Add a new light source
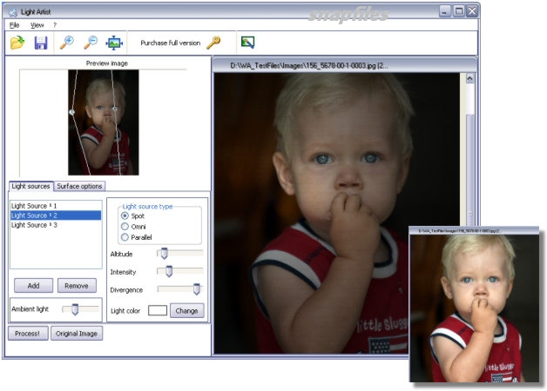This screenshot has width=547, height=391. (x=32, y=285)
